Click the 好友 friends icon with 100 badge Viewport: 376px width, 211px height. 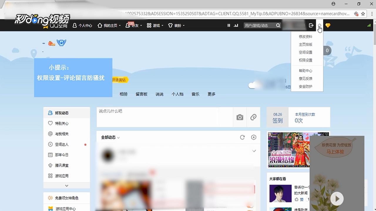127,25
